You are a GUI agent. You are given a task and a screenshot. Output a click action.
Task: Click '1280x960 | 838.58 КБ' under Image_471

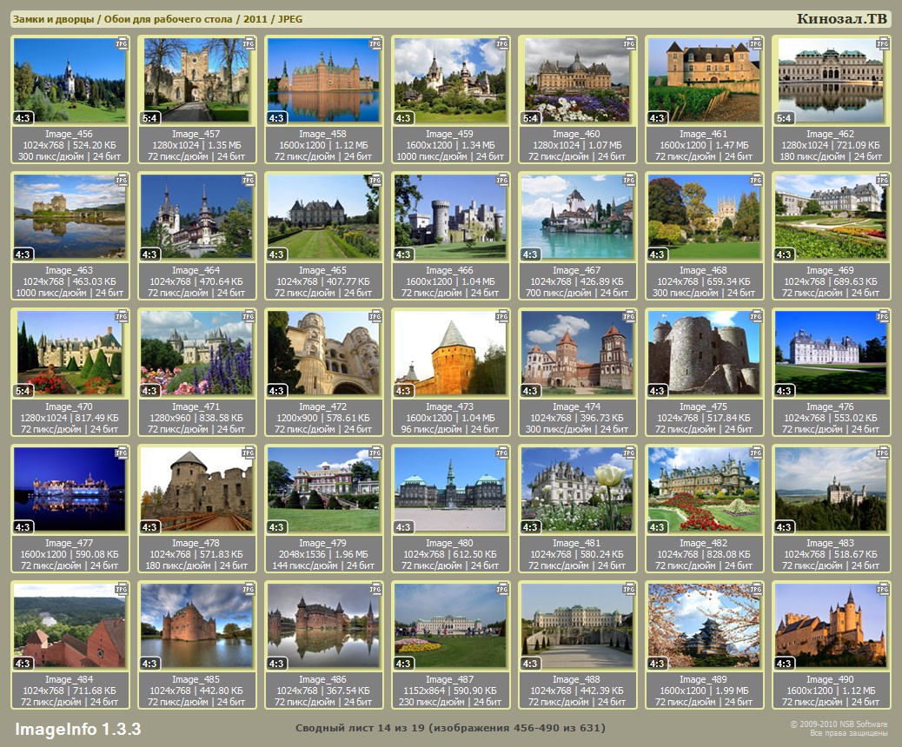click(x=196, y=418)
